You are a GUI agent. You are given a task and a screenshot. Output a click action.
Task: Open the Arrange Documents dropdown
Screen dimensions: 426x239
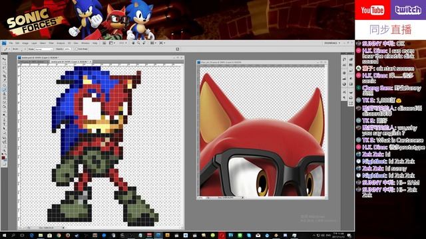[x=153, y=42]
